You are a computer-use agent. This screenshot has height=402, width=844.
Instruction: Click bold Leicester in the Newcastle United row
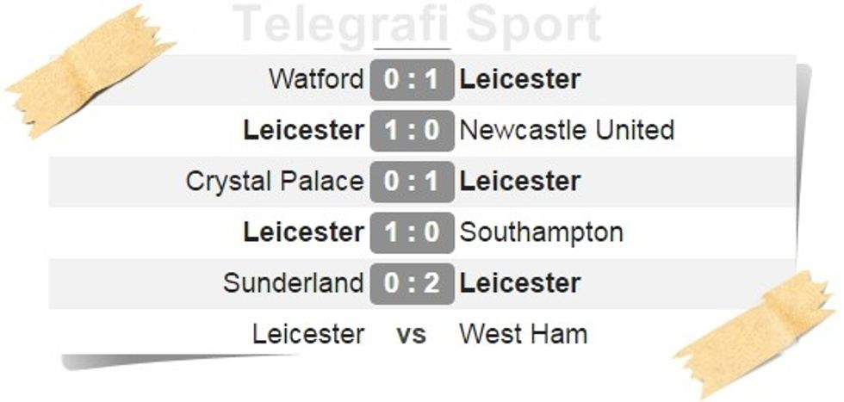(x=303, y=130)
